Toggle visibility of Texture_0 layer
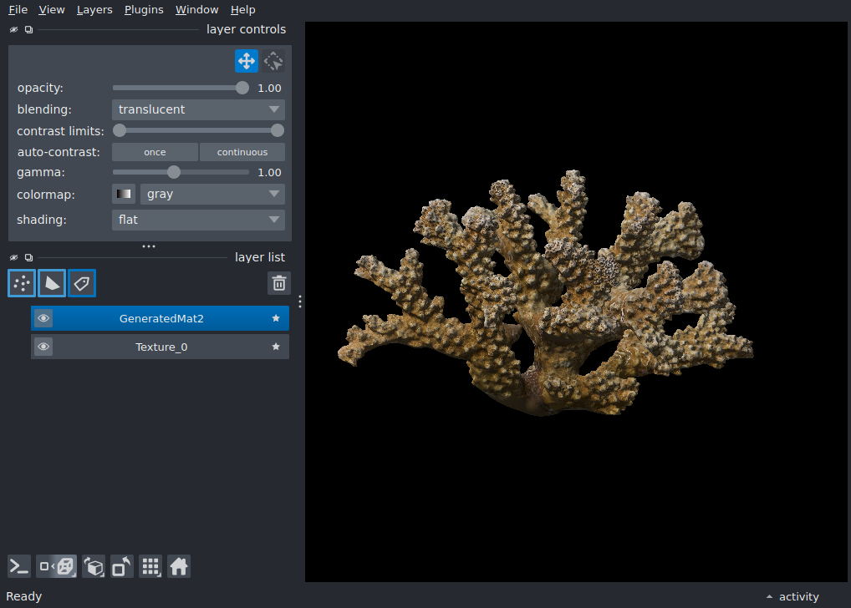This screenshot has width=851, height=608. point(43,347)
